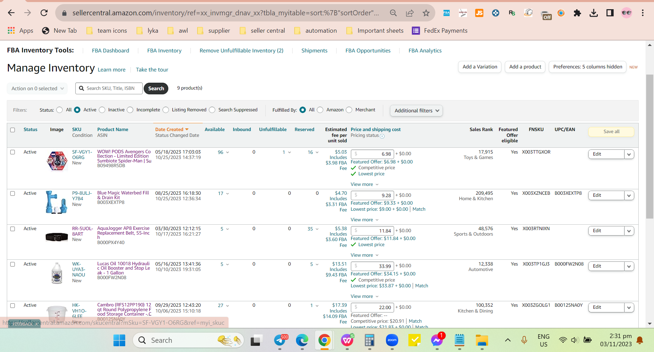Open Edit dropdown arrow for AquaJogger row

coord(629,231)
